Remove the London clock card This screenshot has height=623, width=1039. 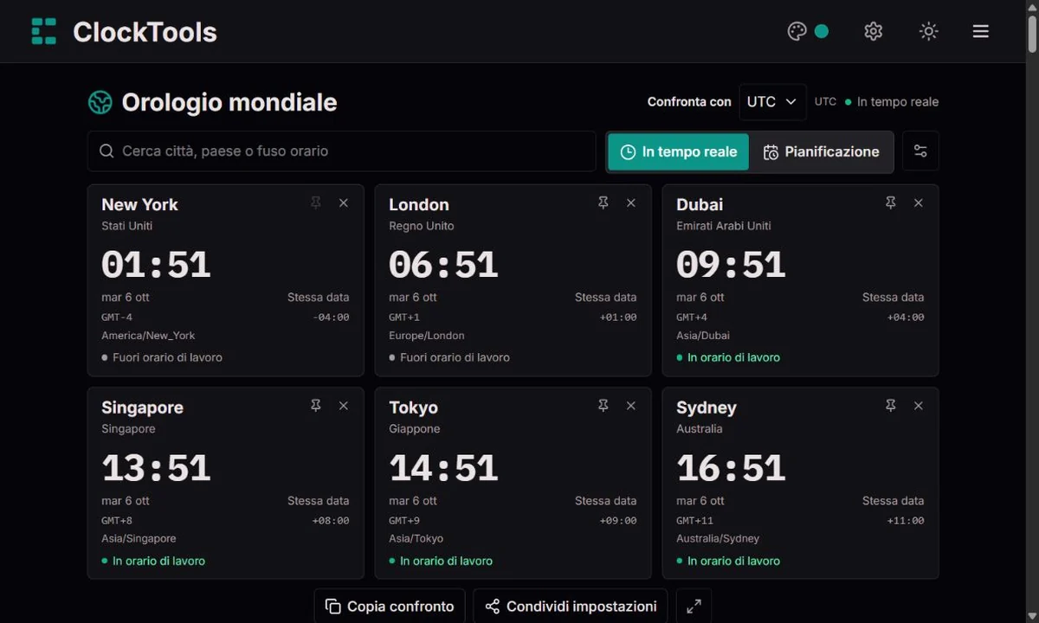tap(631, 202)
